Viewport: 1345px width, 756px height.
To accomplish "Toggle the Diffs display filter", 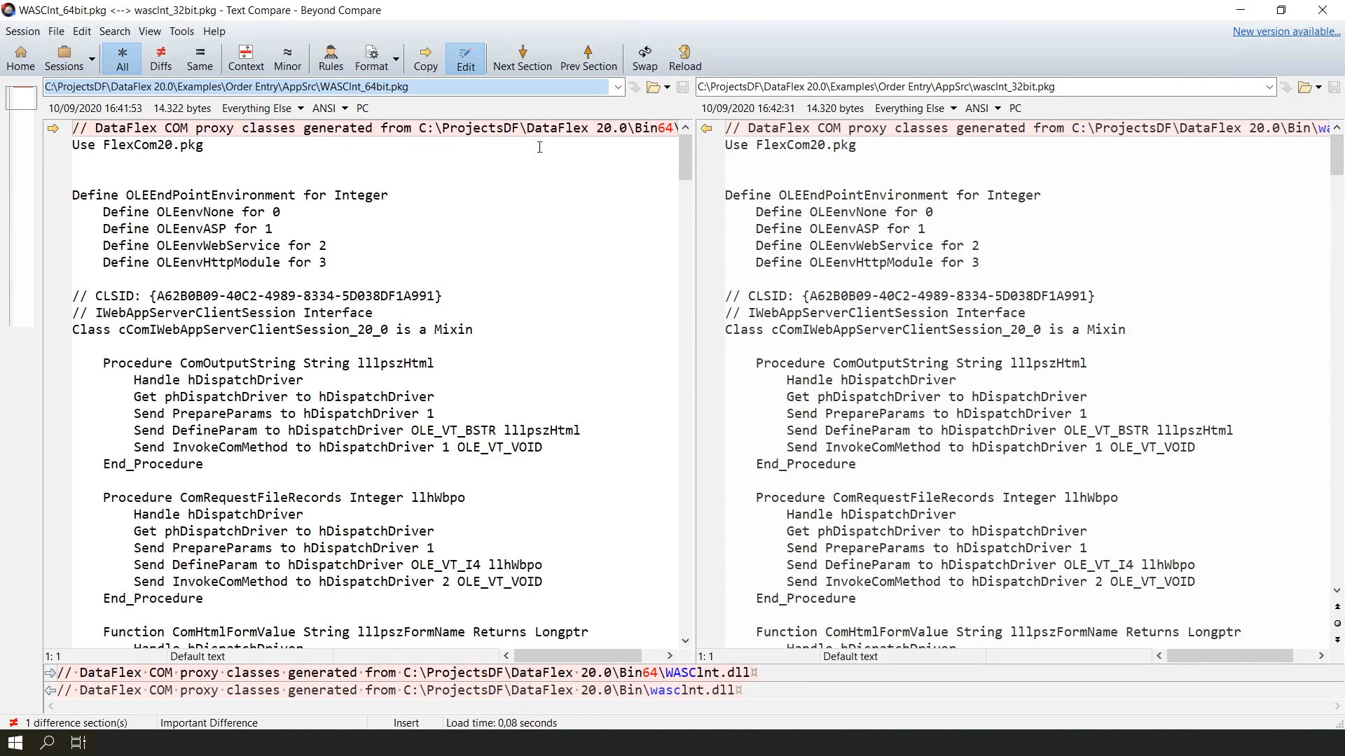I will (160, 58).
